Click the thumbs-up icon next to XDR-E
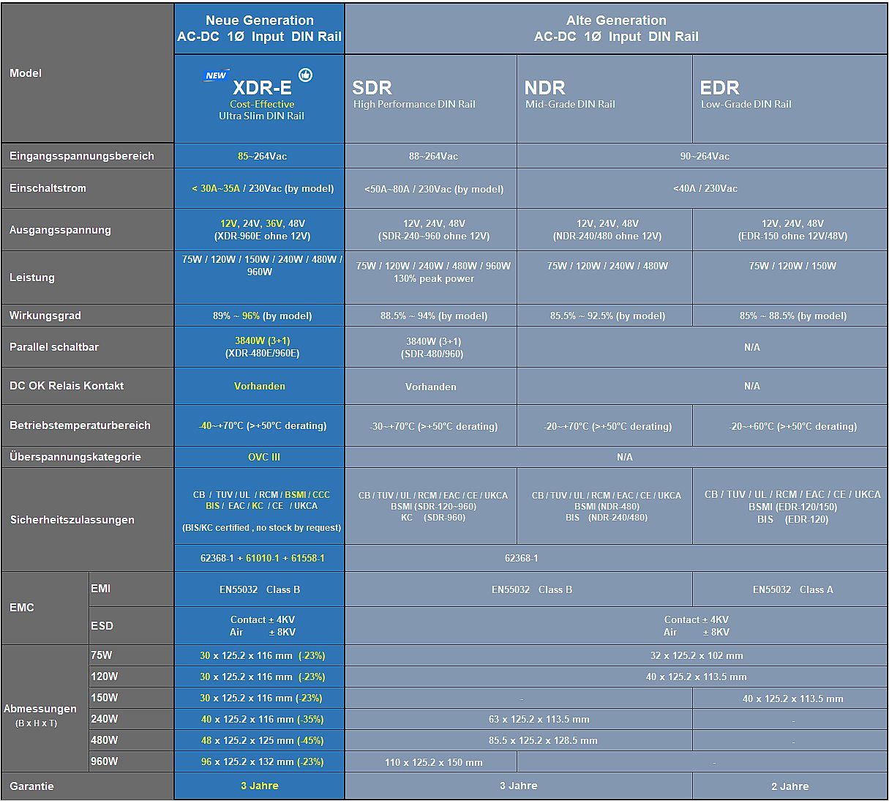Image resolution: width=889 pixels, height=801 pixels. (x=306, y=75)
